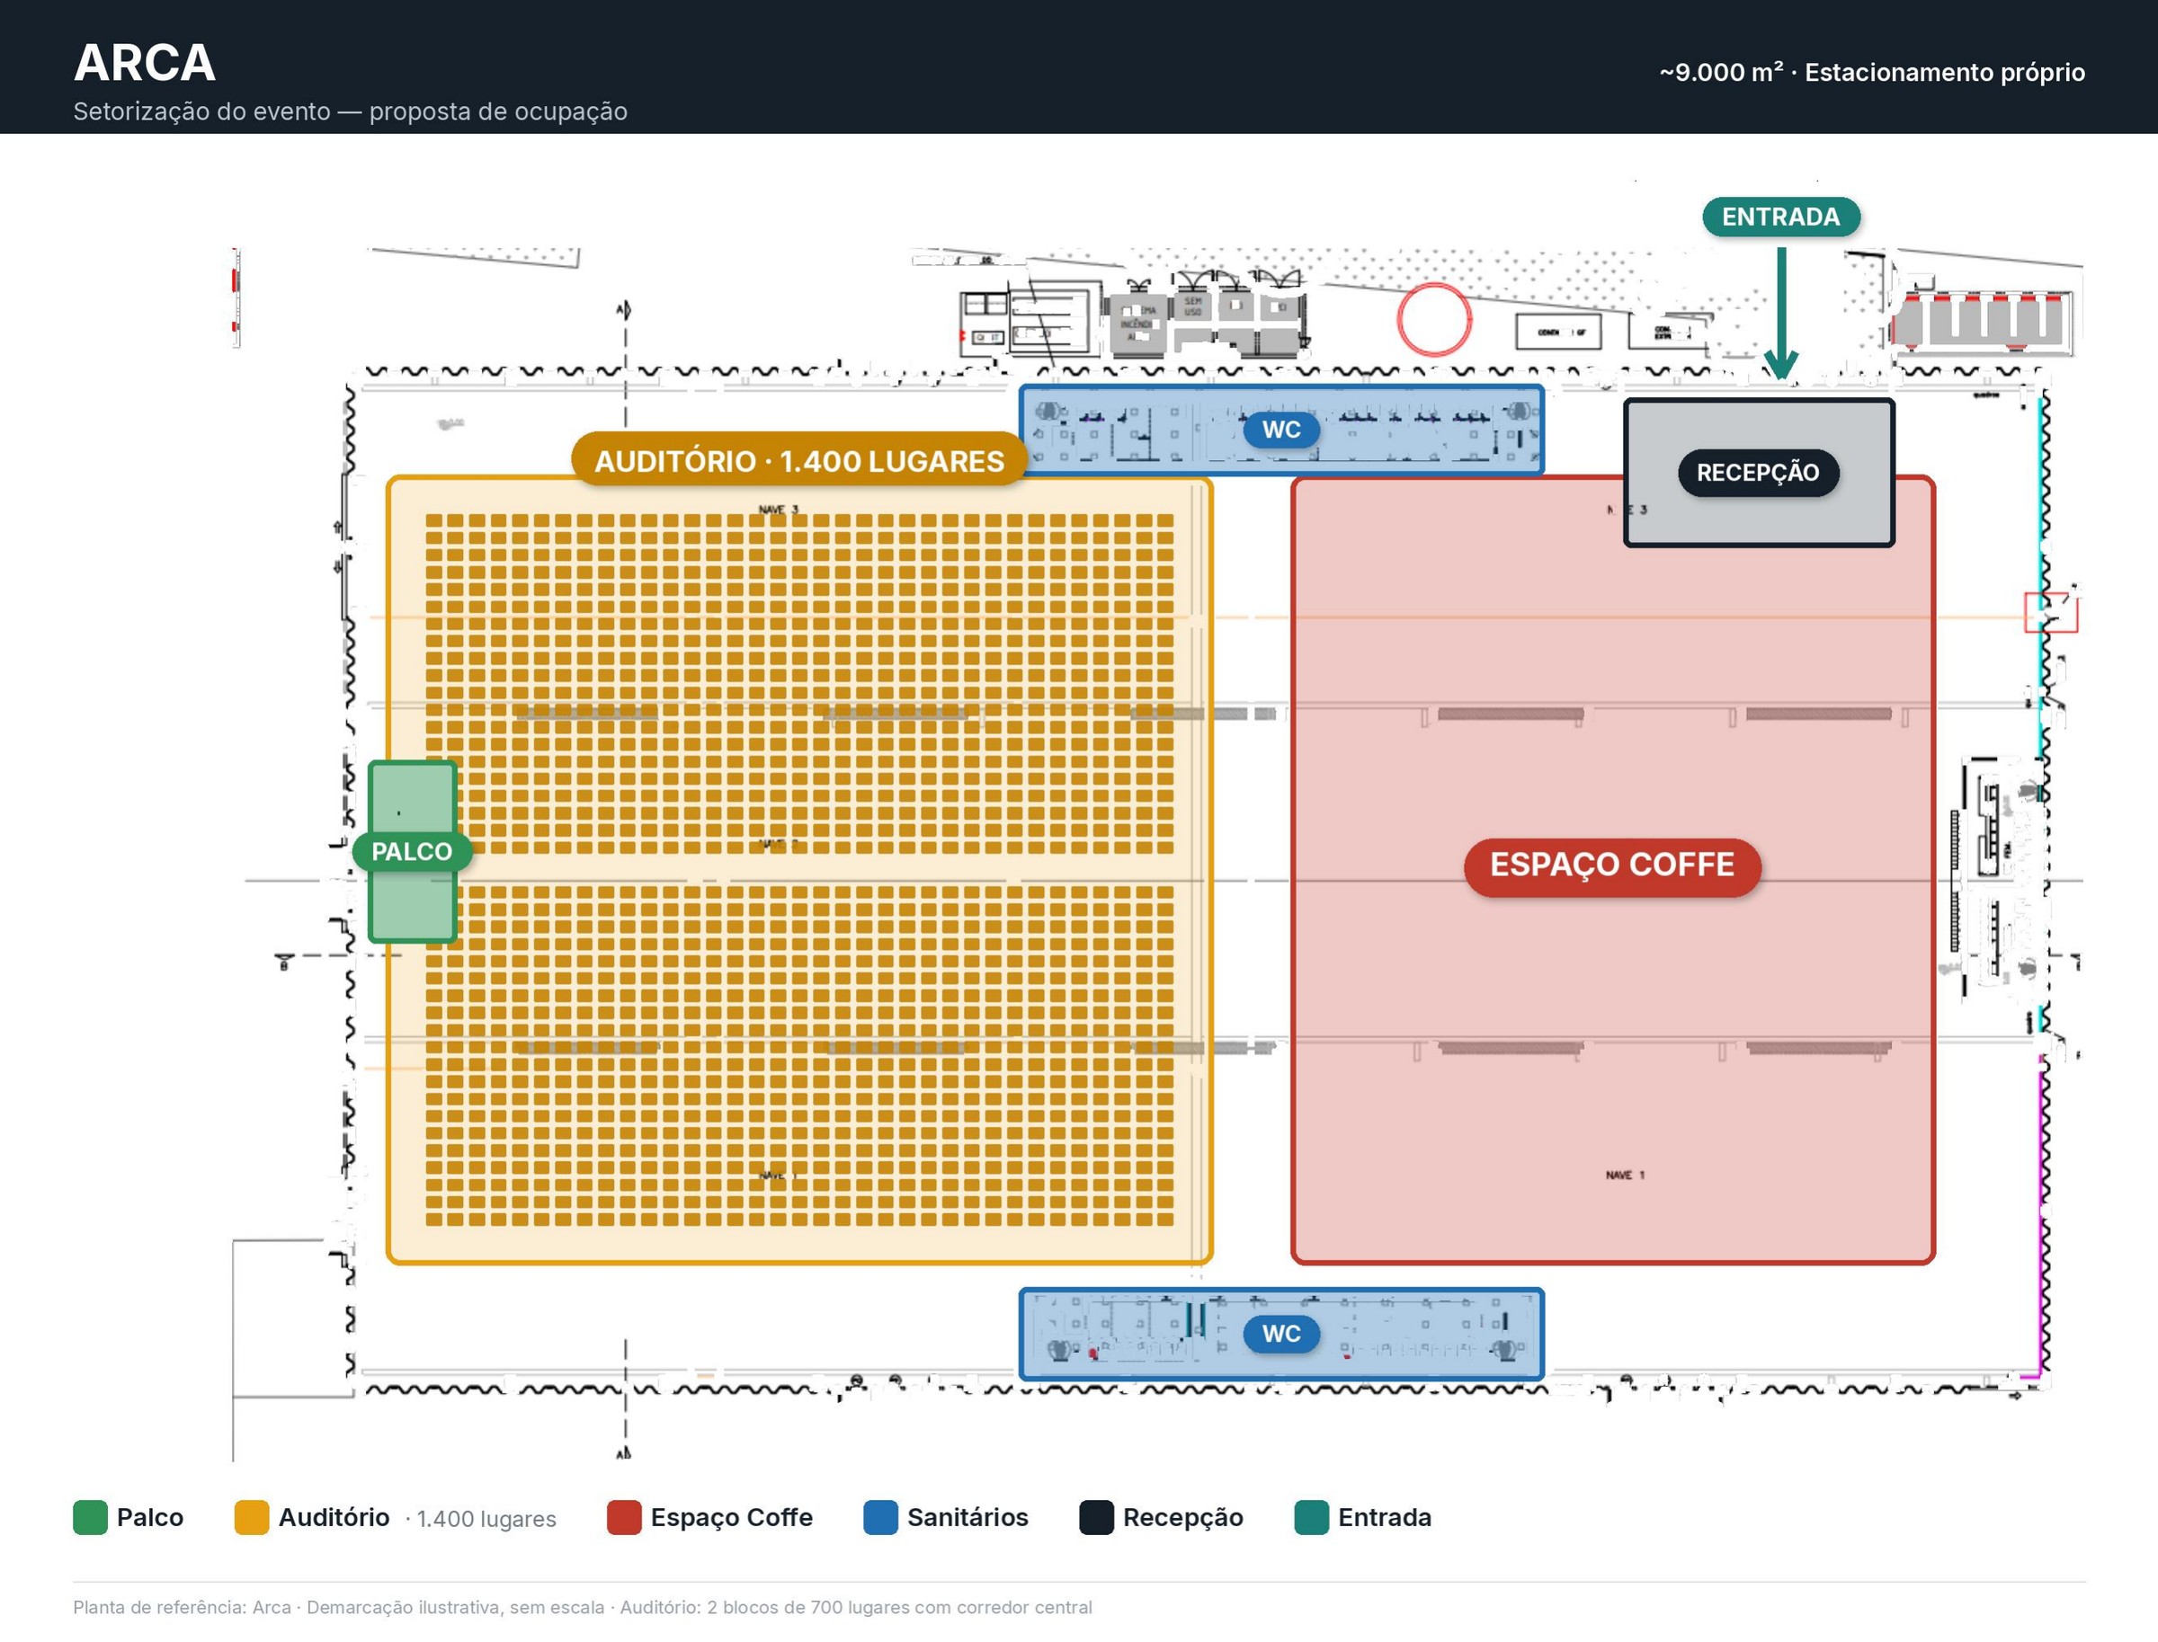Select the RECEPÇÃO label on the plan
The image size is (2158, 1642).
coord(1758,473)
